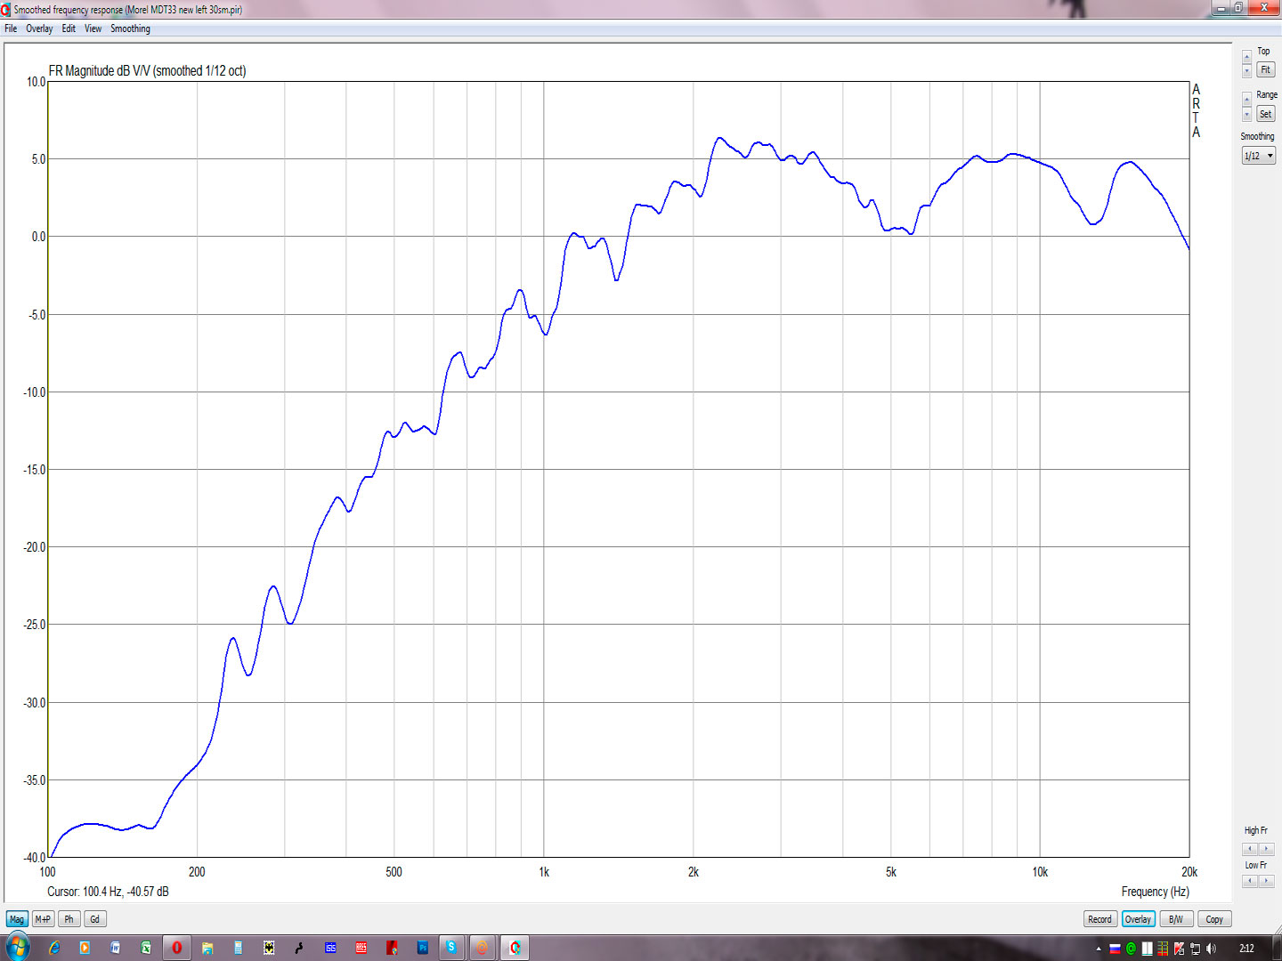Click the Frequency (Hz) axis label
The width and height of the screenshot is (1282, 961).
pyautogui.click(x=1155, y=892)
